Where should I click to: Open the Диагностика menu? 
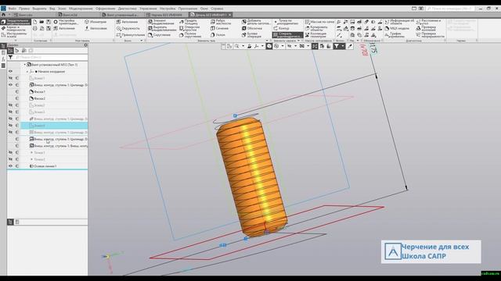pos(127,9)
